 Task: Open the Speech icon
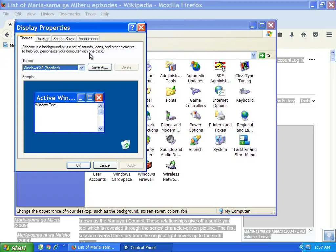[196, 144]
